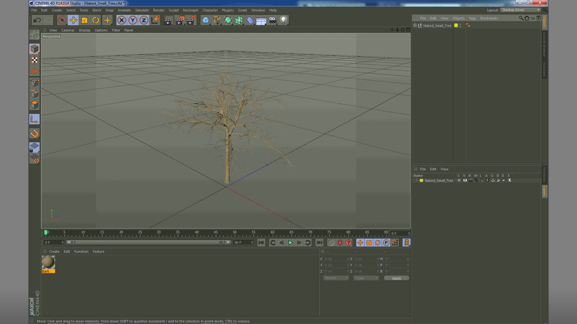Activate the Move tool in top toolbar
The width and height of the screenshot is (577, 324).
point(73,20)
